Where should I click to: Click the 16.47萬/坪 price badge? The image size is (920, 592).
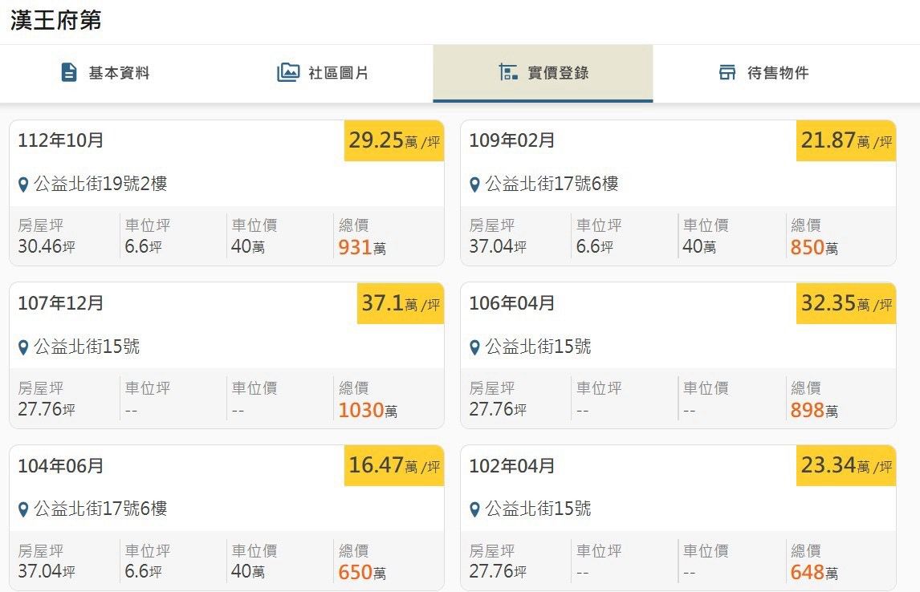point(394,466)
